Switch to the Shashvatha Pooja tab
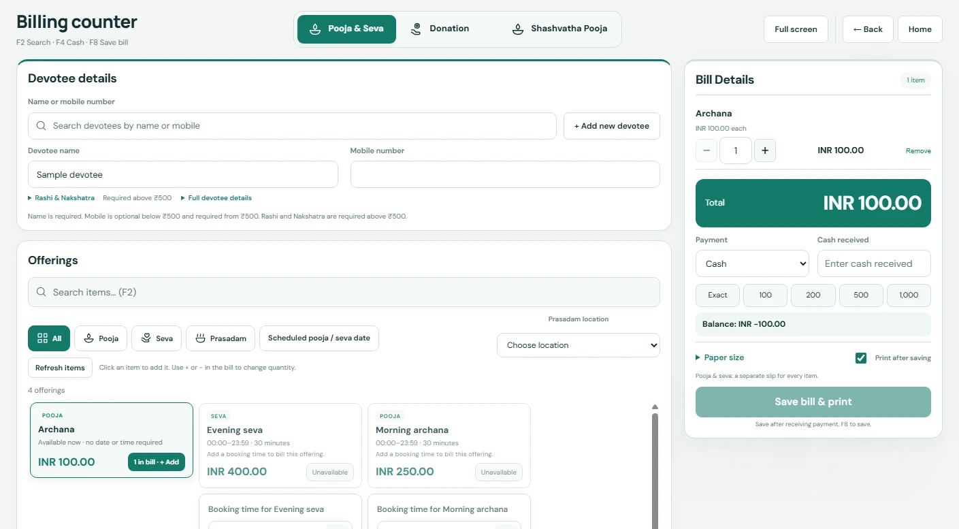 [560, 29]
